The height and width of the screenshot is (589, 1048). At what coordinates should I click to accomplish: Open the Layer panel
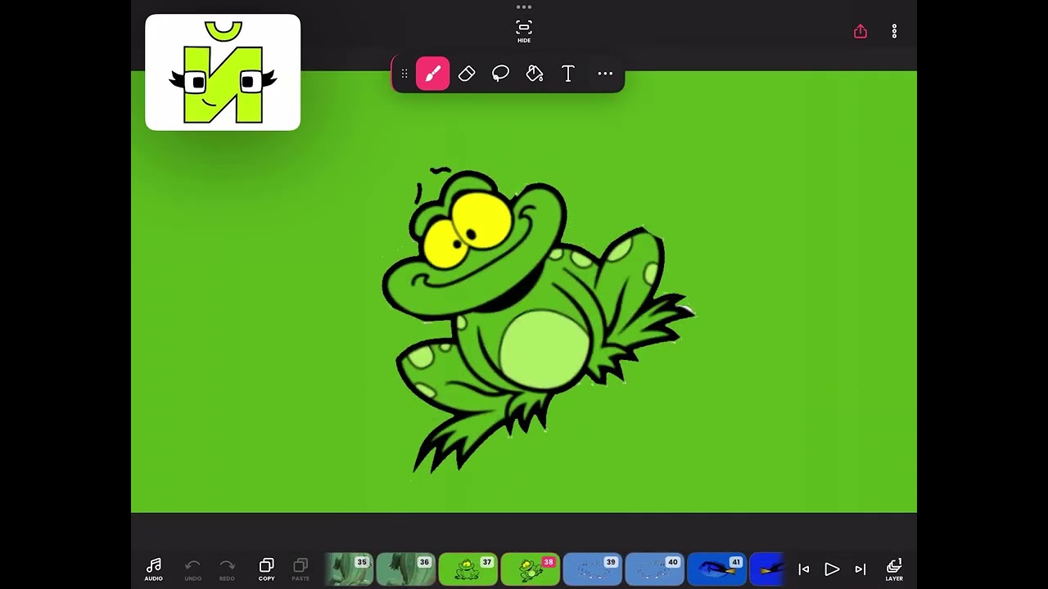tap(894, 569)
